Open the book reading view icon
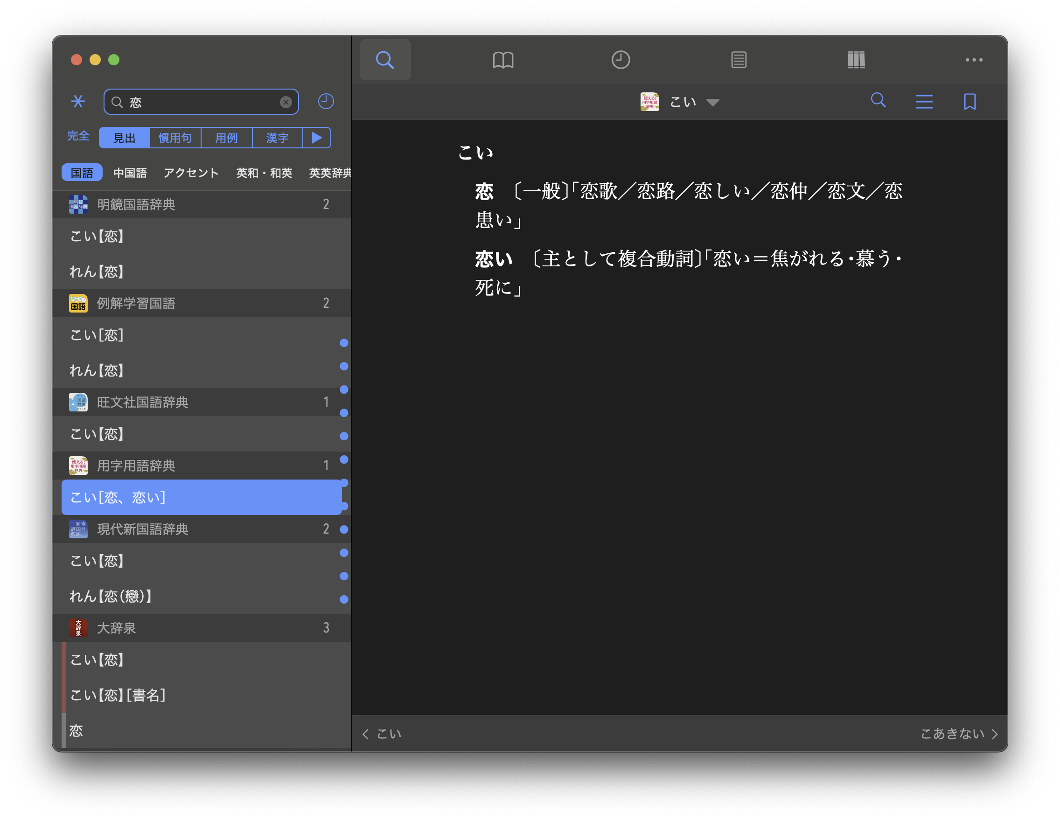The height and width of the screenshot is (821, 1060). pos(503,60)
